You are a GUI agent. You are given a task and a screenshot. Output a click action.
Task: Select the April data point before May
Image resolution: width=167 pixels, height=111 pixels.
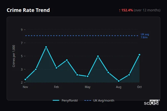click(x=77, y=75)
